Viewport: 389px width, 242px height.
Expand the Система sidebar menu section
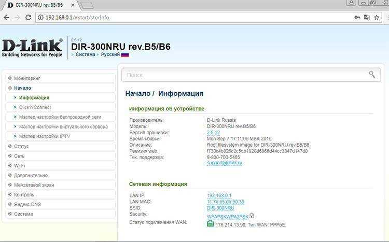(x=60, y=214)
